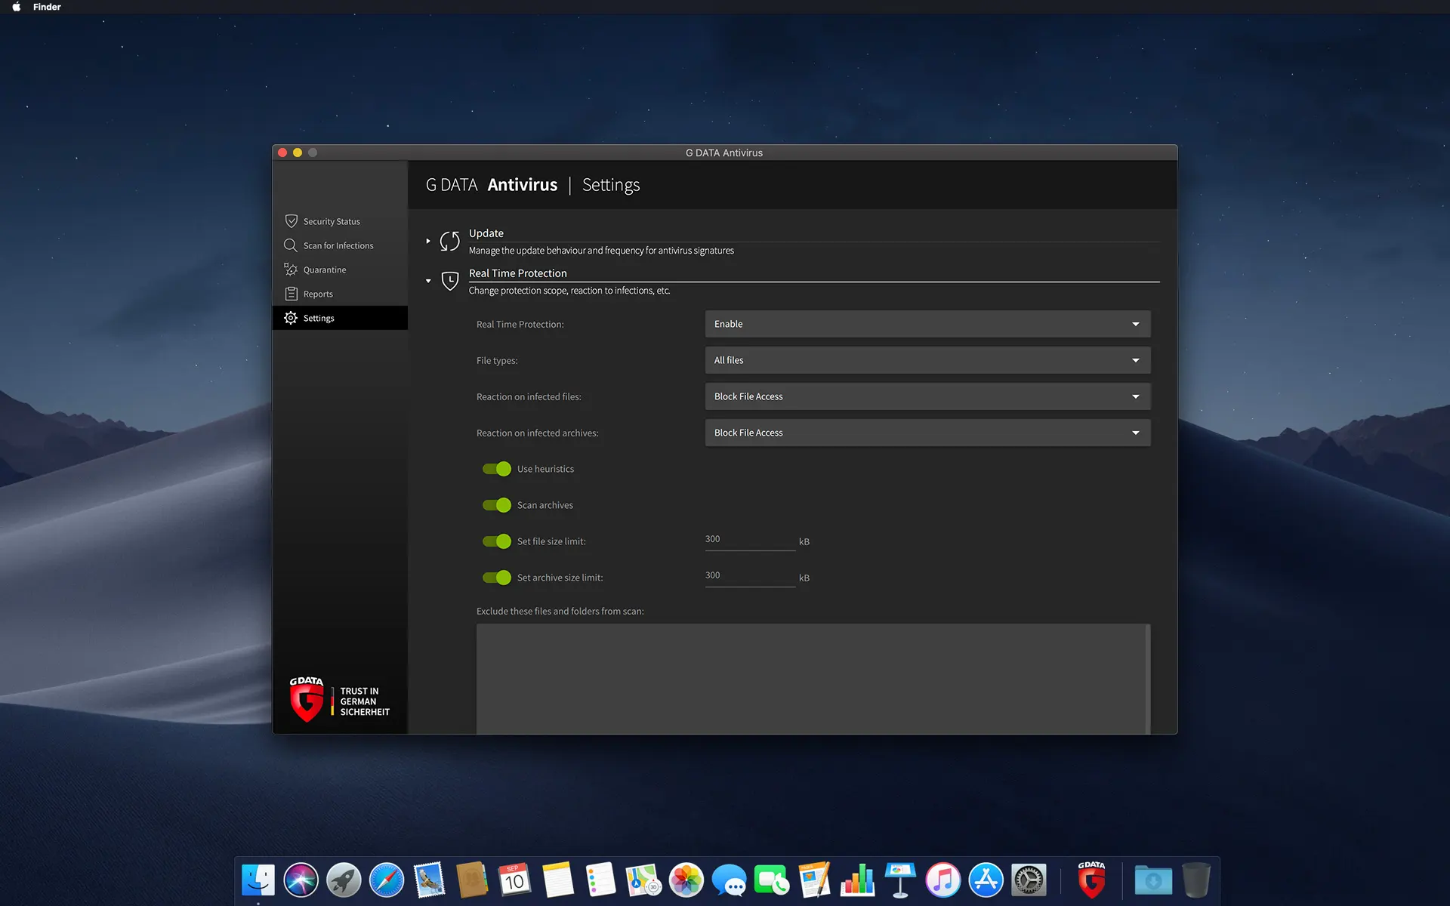Open Quarantine via its sidebar icon

(291, 270)
